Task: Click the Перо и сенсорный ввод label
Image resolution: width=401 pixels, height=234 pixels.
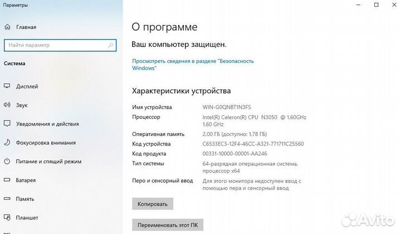Action: (163, 181)
